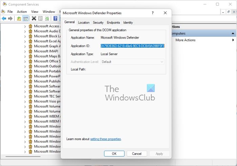
Task: Open the Window menu
Action: (x=49, y=11)
